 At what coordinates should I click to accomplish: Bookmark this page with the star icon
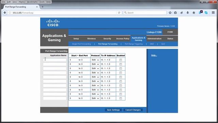click(170, 13)
